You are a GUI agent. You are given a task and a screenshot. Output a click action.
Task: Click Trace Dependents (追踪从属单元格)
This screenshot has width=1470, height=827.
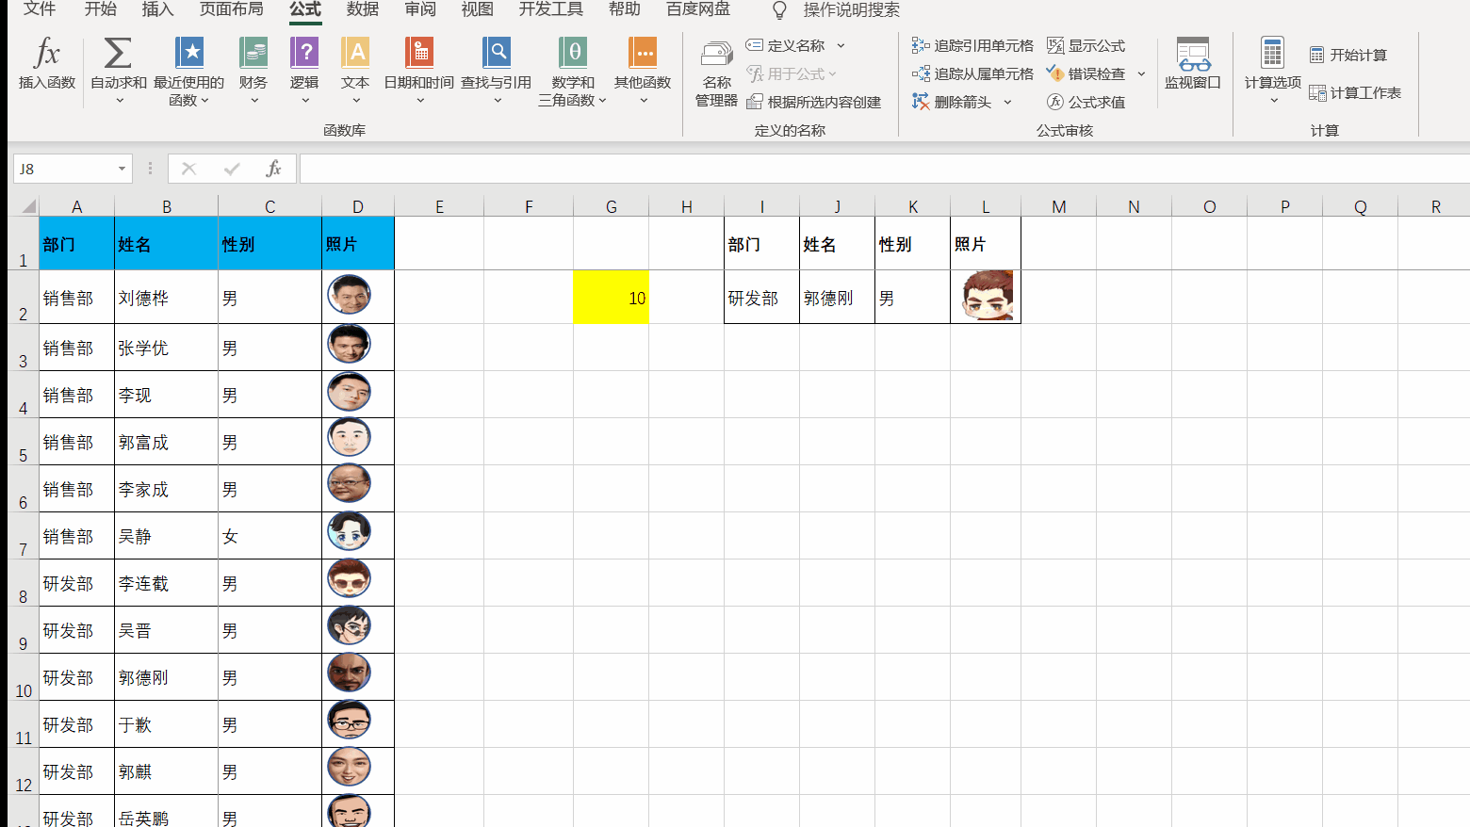tap(972, 73)
